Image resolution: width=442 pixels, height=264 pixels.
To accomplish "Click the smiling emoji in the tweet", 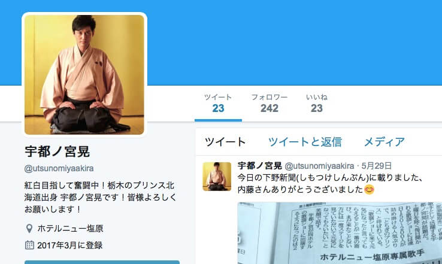I will 369,190.
